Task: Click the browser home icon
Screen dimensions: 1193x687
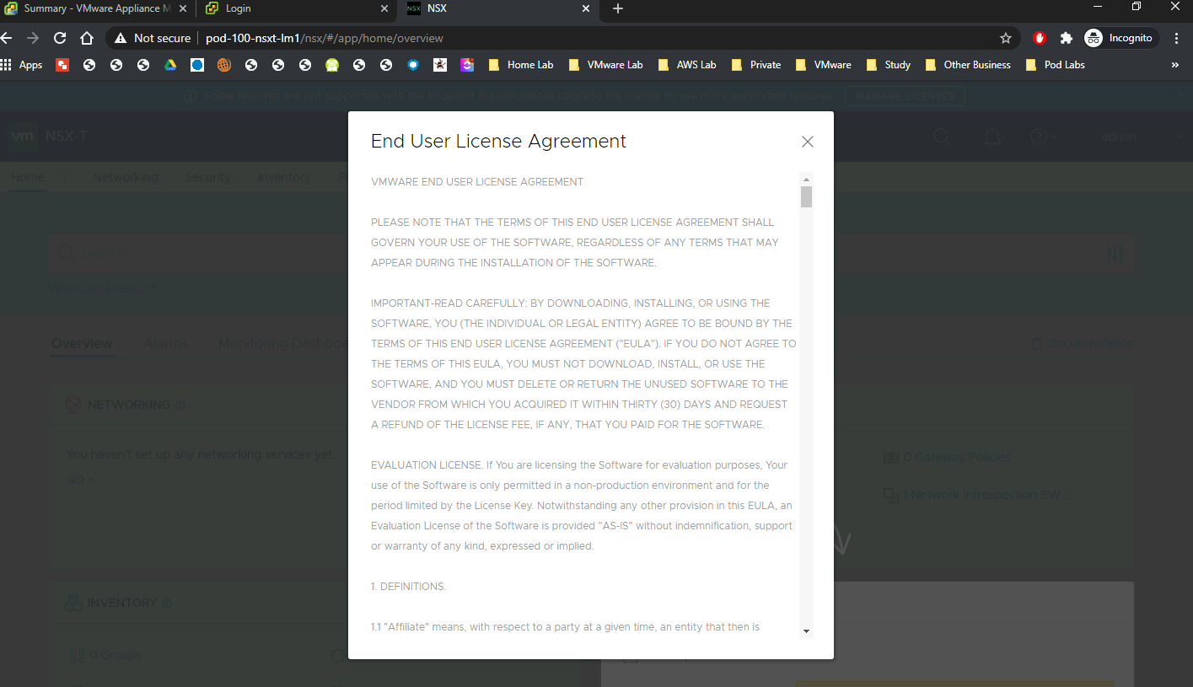Action: click(x=86, y=38)
